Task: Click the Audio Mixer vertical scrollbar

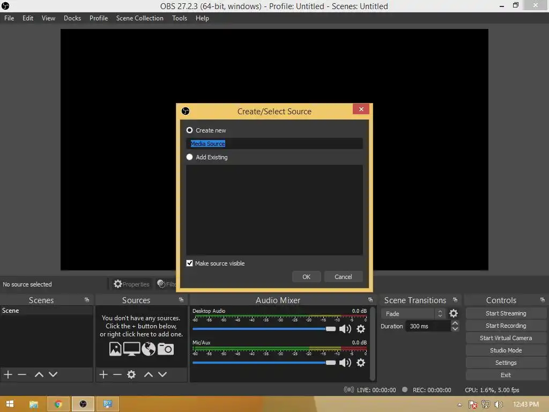Action: pyautogui.click(x=373, y=344)
